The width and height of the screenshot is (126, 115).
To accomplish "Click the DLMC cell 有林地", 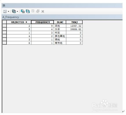I will point(60,43).
